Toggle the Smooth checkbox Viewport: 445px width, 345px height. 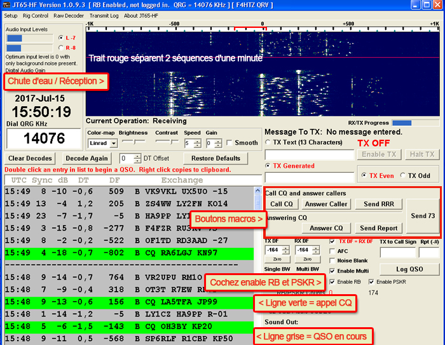(x=229, y=143)
